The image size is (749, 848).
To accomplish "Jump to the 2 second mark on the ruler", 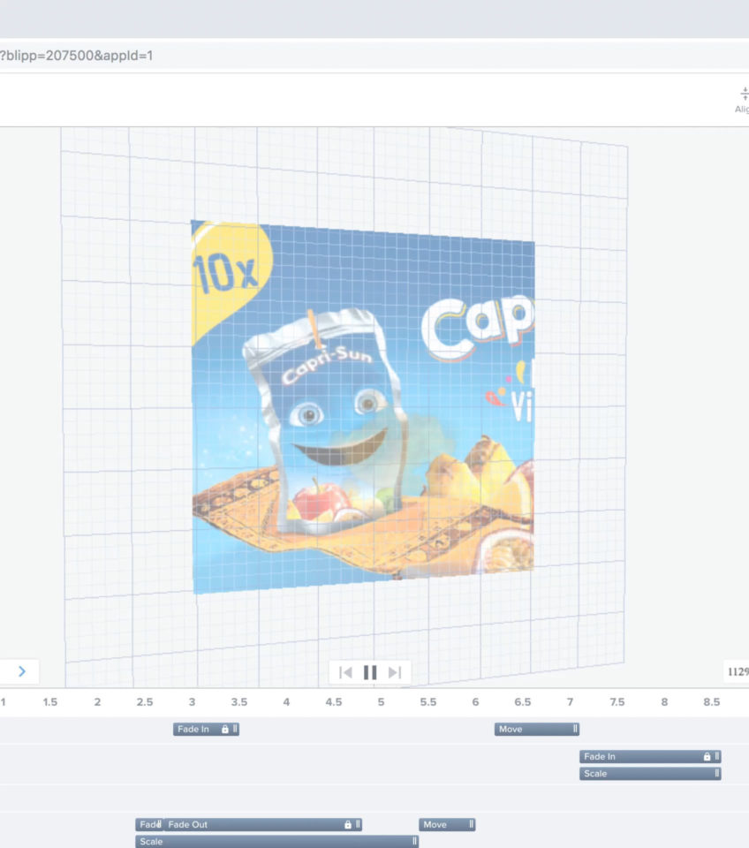I will point(97,702).
